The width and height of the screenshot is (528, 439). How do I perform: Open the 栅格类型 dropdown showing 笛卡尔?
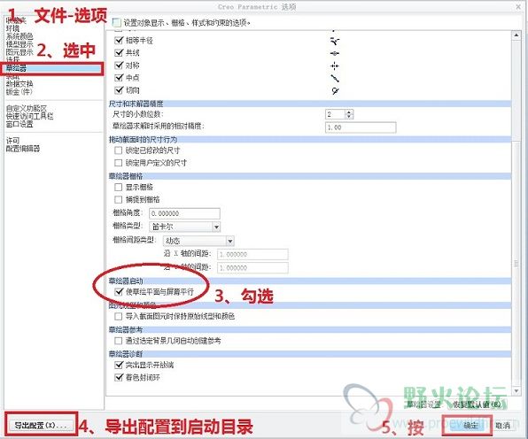pyautogui.click(x=184, y=227)
